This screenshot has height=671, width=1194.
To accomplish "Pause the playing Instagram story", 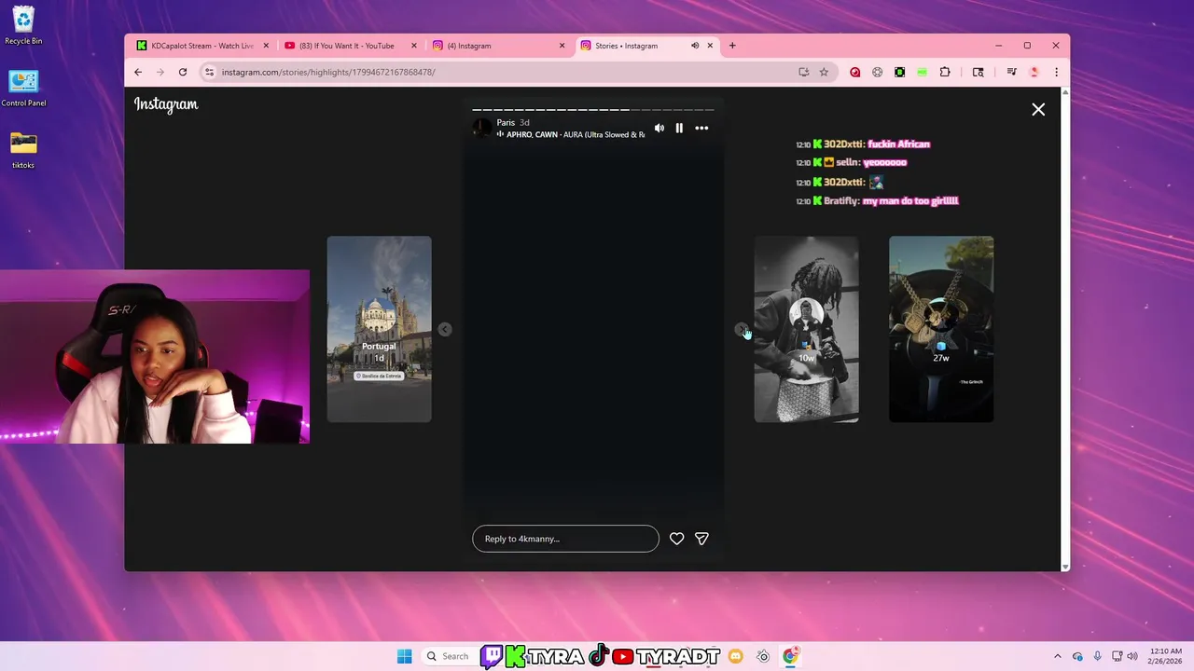I will coord(679,128).
